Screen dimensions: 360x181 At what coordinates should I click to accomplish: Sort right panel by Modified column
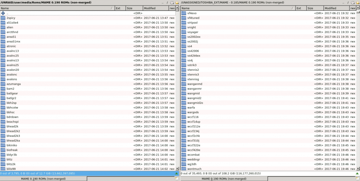point(337,8)
